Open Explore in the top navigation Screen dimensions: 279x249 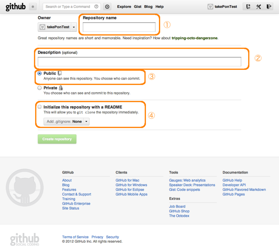124,7
